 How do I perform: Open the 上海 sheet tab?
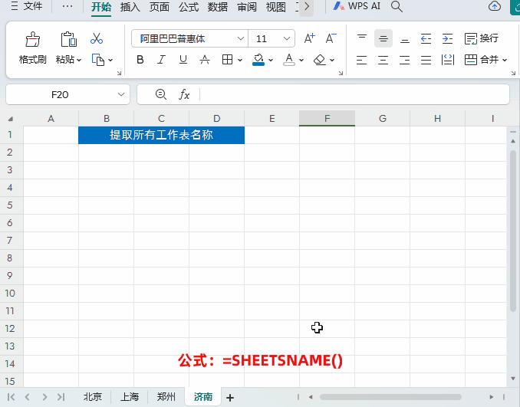pyautogui.click(x=130, y=397)
